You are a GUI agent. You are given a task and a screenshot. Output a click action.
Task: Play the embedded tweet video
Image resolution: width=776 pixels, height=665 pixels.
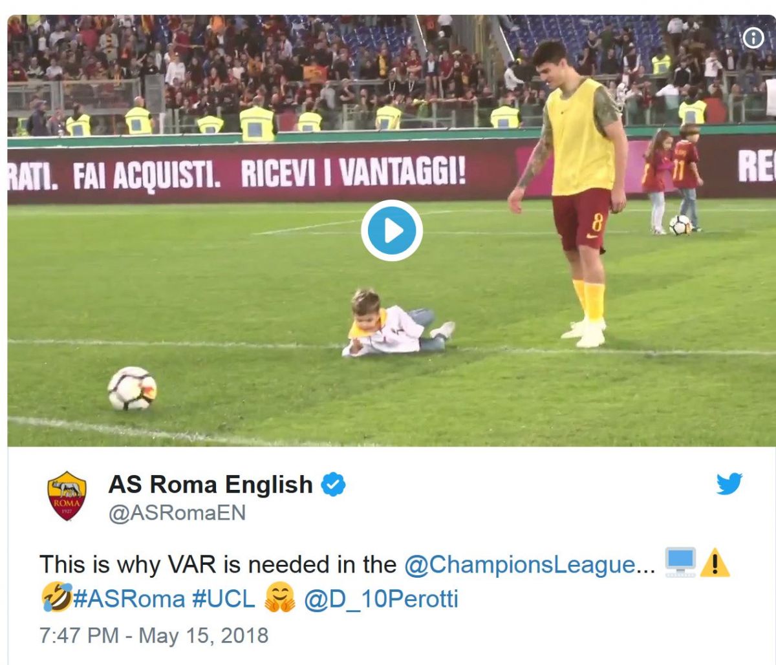point(391,231)
